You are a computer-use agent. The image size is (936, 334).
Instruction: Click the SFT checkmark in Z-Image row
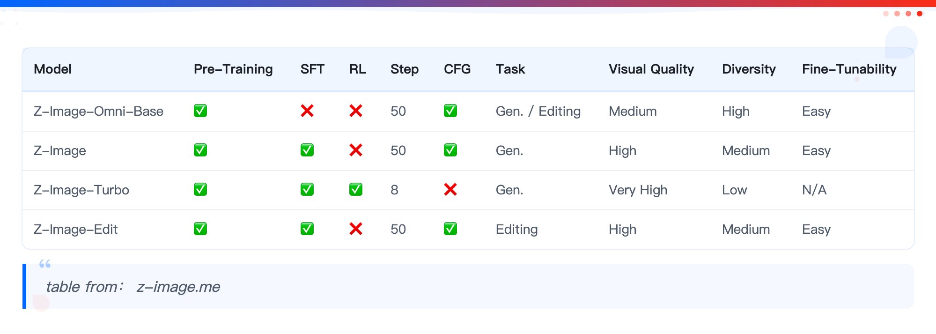[x=307, y=150]
